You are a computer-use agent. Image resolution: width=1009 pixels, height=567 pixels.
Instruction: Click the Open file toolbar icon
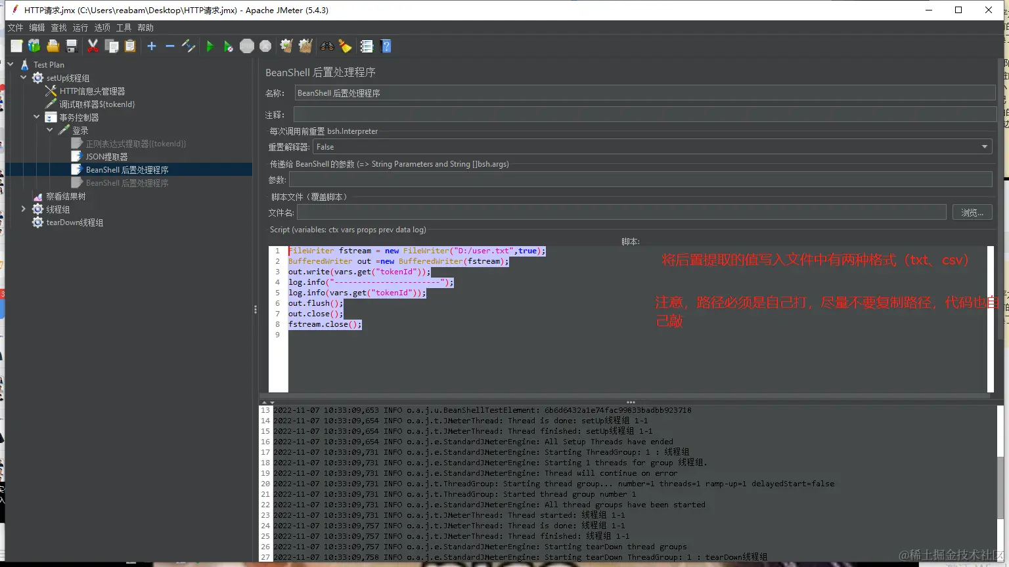(53, 46)
